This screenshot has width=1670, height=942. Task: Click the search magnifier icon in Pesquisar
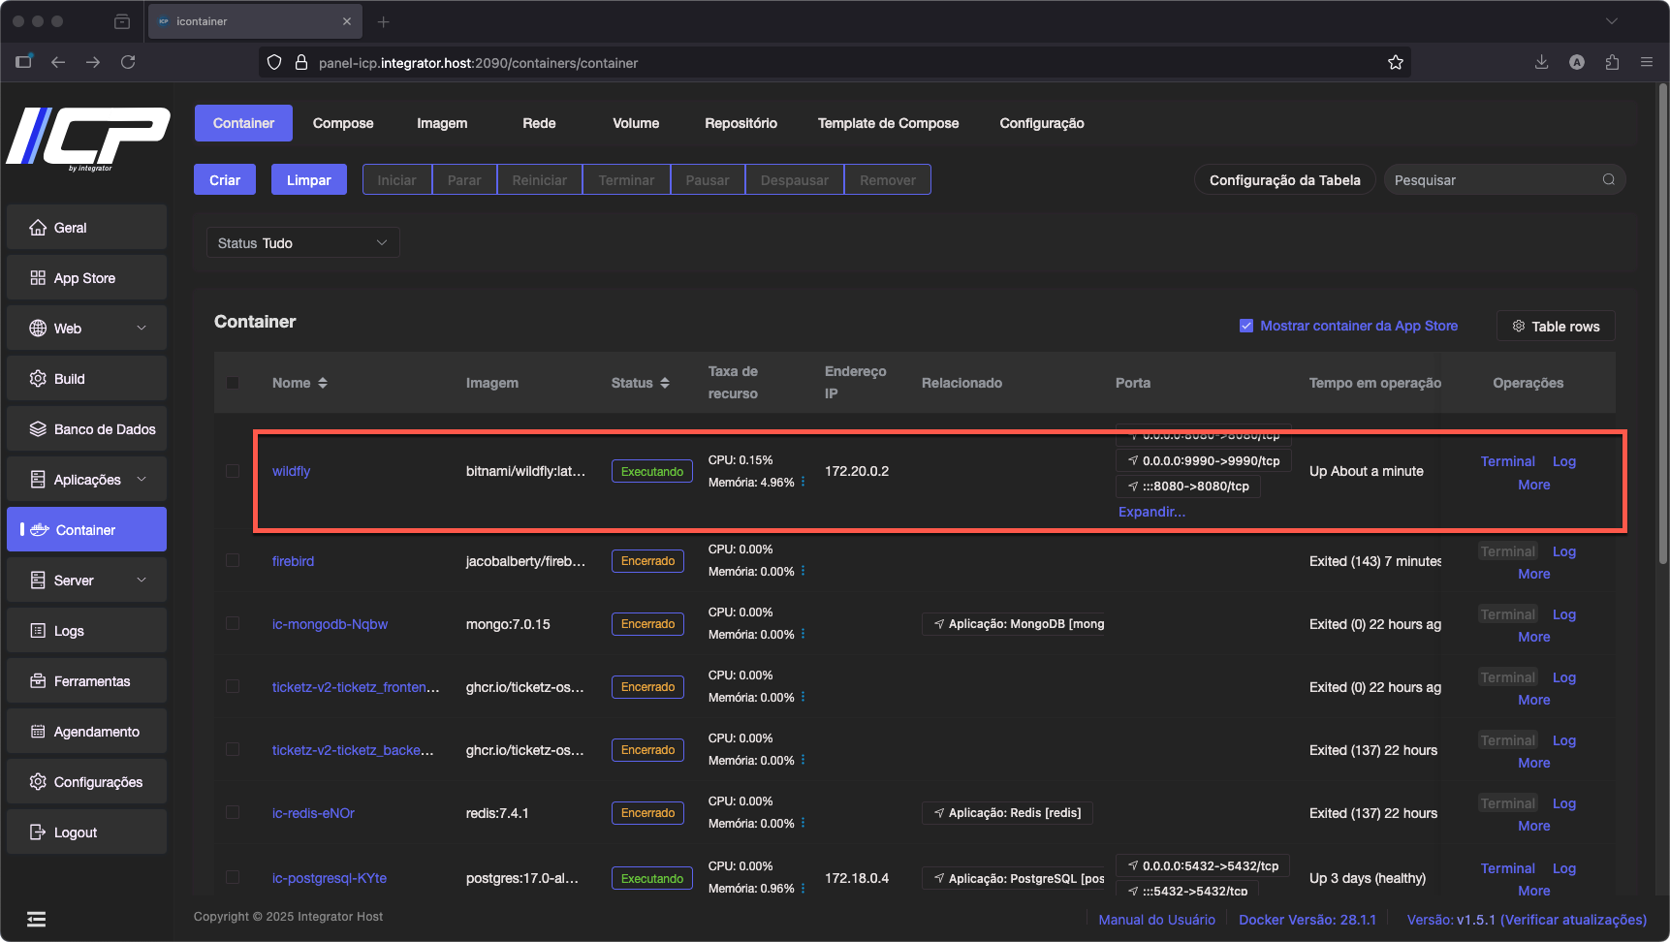click(x=1608, y=179)
